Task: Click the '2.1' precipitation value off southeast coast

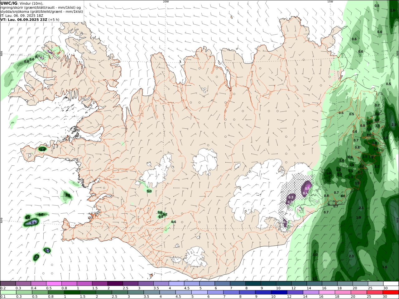Action: point(361,208)
